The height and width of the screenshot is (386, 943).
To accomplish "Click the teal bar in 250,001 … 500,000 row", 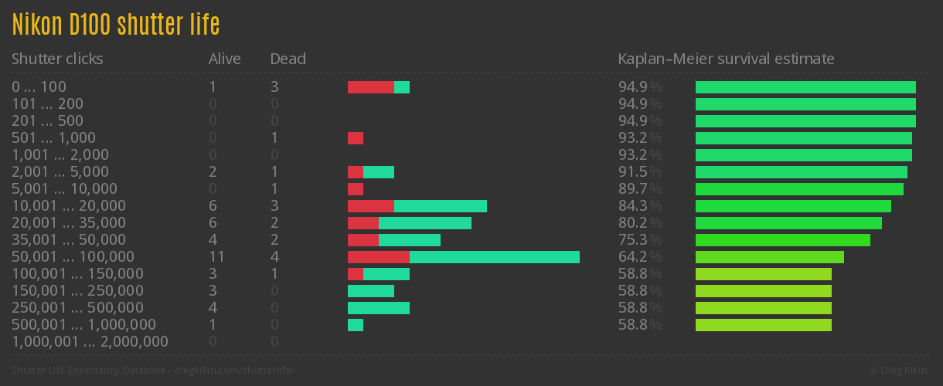I will point(378,308).
